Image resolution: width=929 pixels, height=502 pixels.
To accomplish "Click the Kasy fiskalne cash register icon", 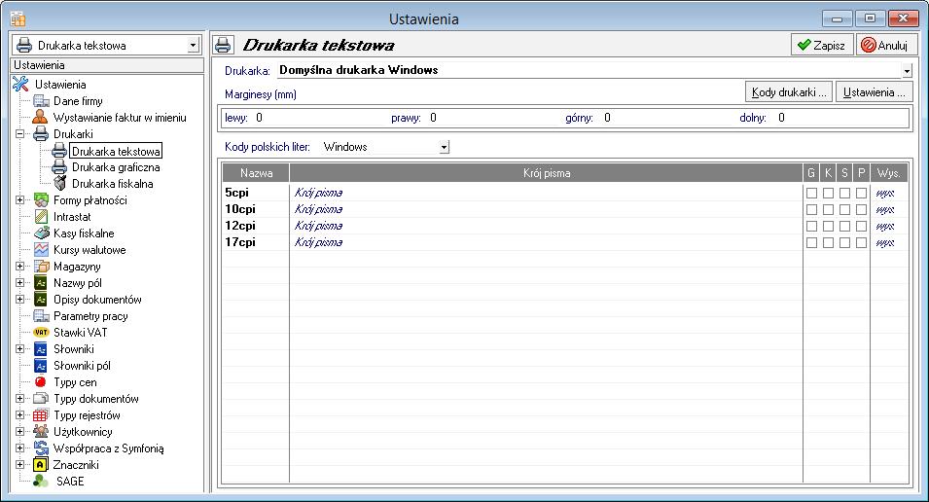I will click(x=41, y=233).
